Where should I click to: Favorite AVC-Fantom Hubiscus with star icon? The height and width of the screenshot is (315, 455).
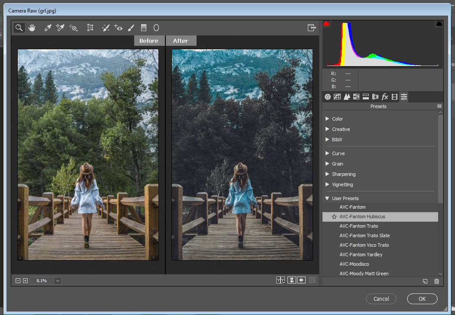334,216
